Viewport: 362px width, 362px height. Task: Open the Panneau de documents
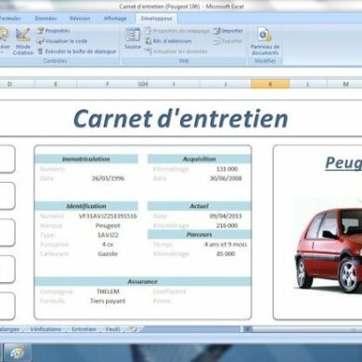coord(265,42)
